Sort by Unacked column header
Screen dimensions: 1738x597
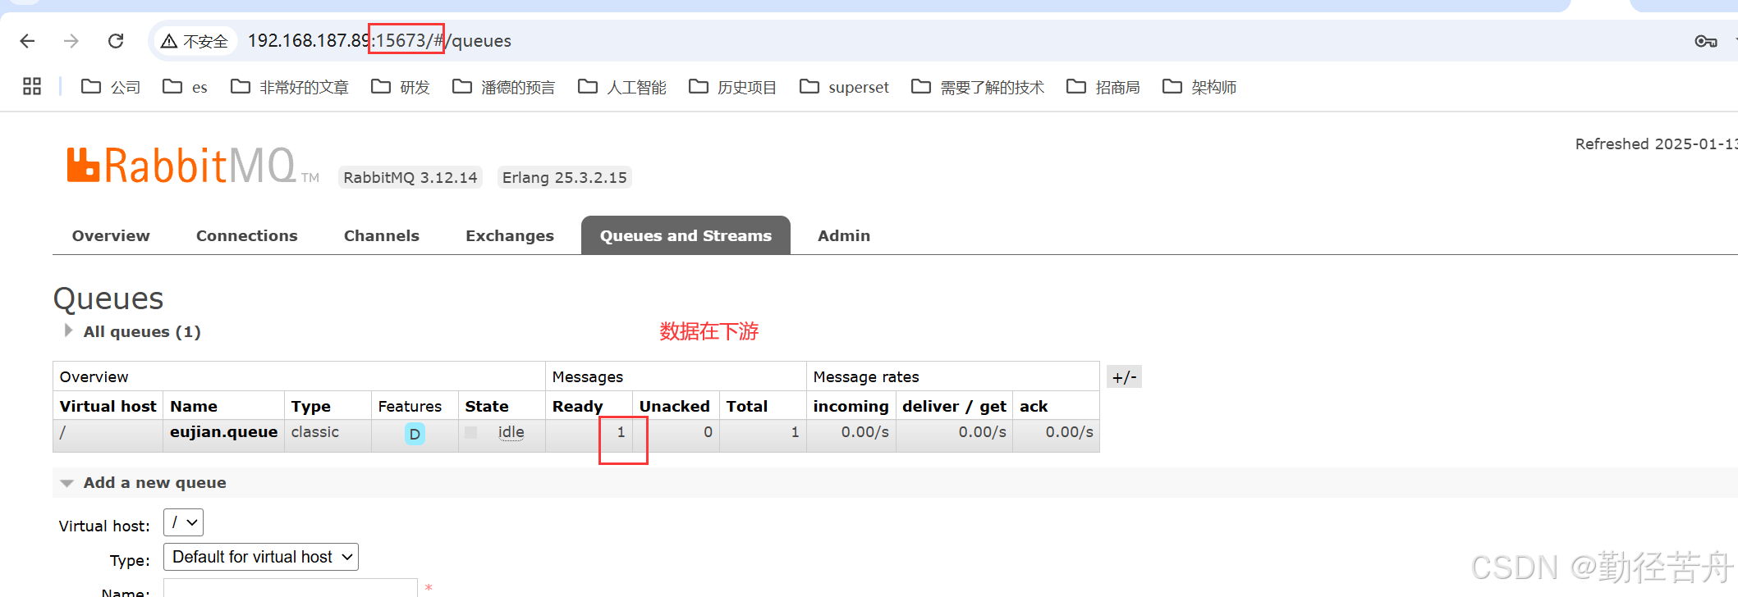pos(674,406)
